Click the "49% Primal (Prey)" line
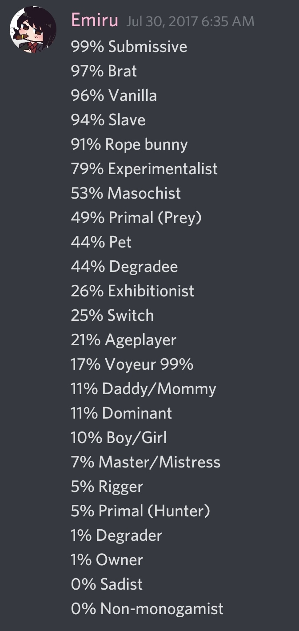The height and width of the screenshot is (631, 299). click(136, 218)
